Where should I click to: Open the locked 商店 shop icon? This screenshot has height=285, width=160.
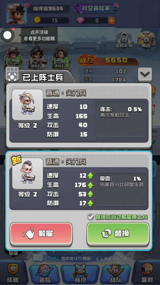point(146,40)
